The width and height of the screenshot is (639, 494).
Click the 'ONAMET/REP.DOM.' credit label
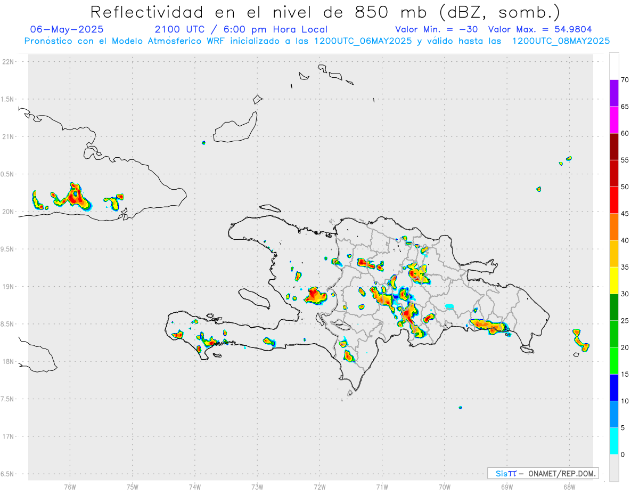(x=562, y=473)
